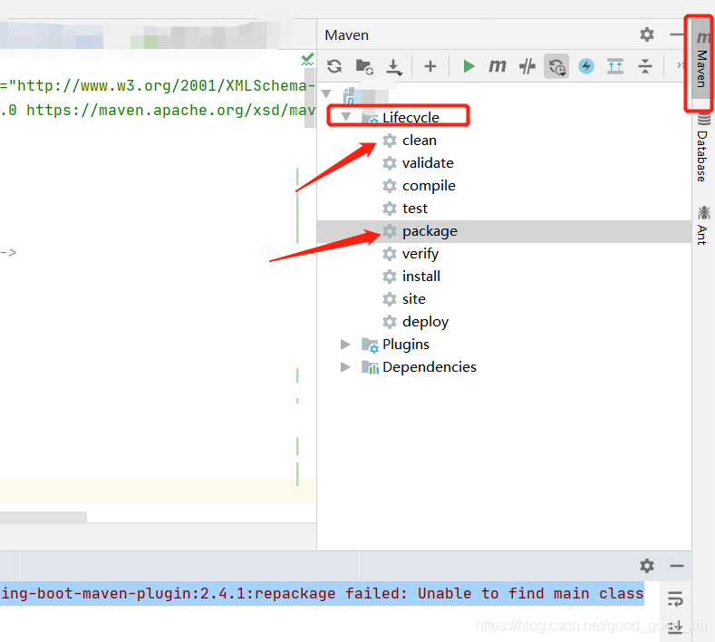Click the Dependencies folder label
This screenshot has height=642, width=715.
pos(430,367)
